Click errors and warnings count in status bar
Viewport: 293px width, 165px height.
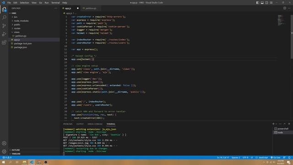click(7, 158)
